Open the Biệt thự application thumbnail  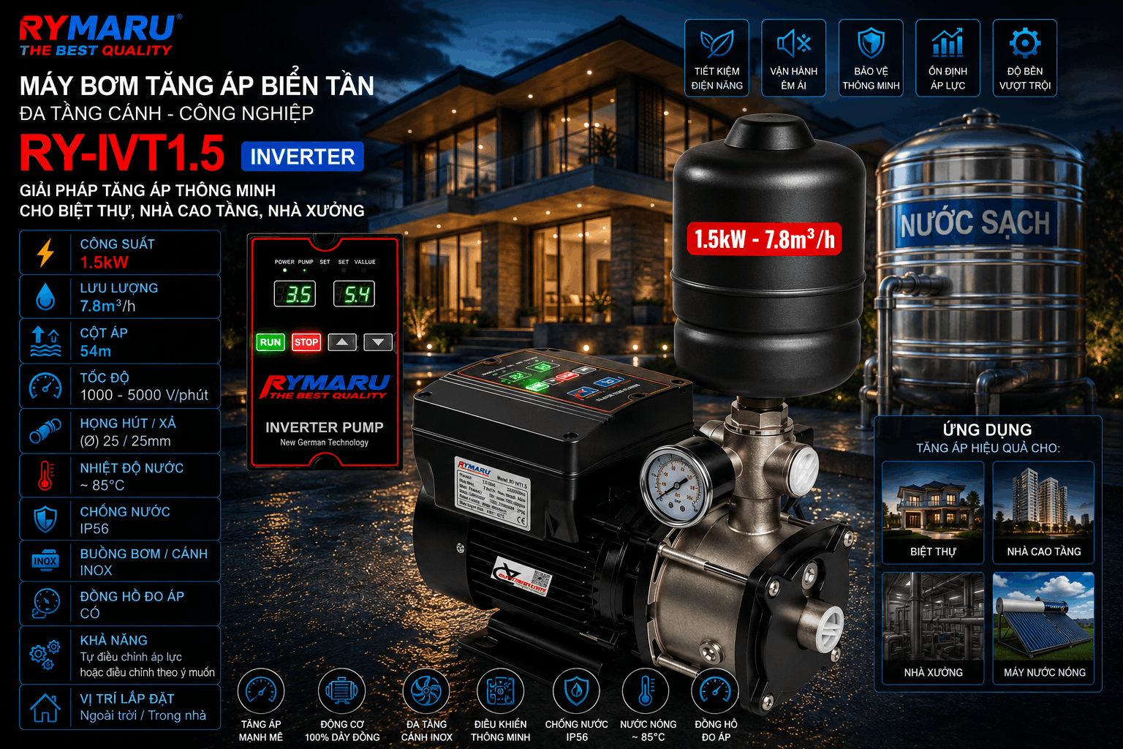tap(933, 512)
